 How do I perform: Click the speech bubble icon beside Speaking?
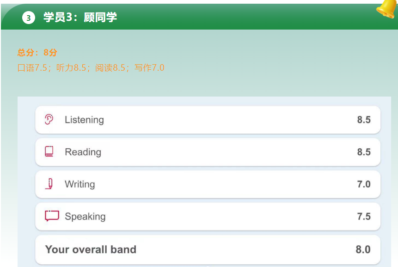(52, 216)
